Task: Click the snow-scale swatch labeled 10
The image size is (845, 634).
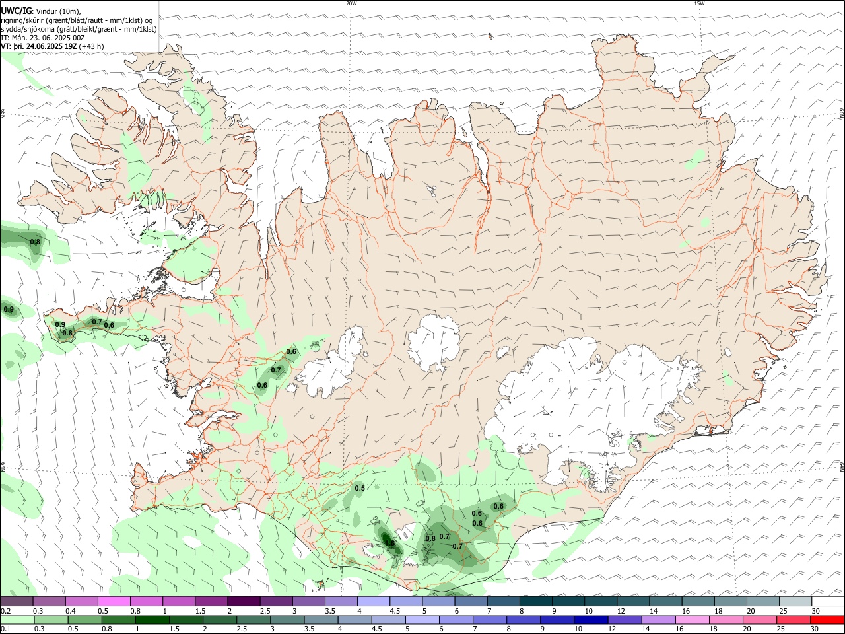Action: (x=599, y=602)
